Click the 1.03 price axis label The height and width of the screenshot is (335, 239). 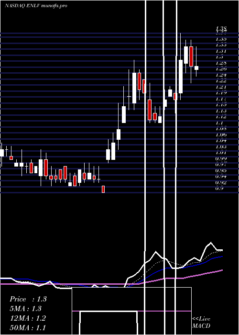click(221, 147)
